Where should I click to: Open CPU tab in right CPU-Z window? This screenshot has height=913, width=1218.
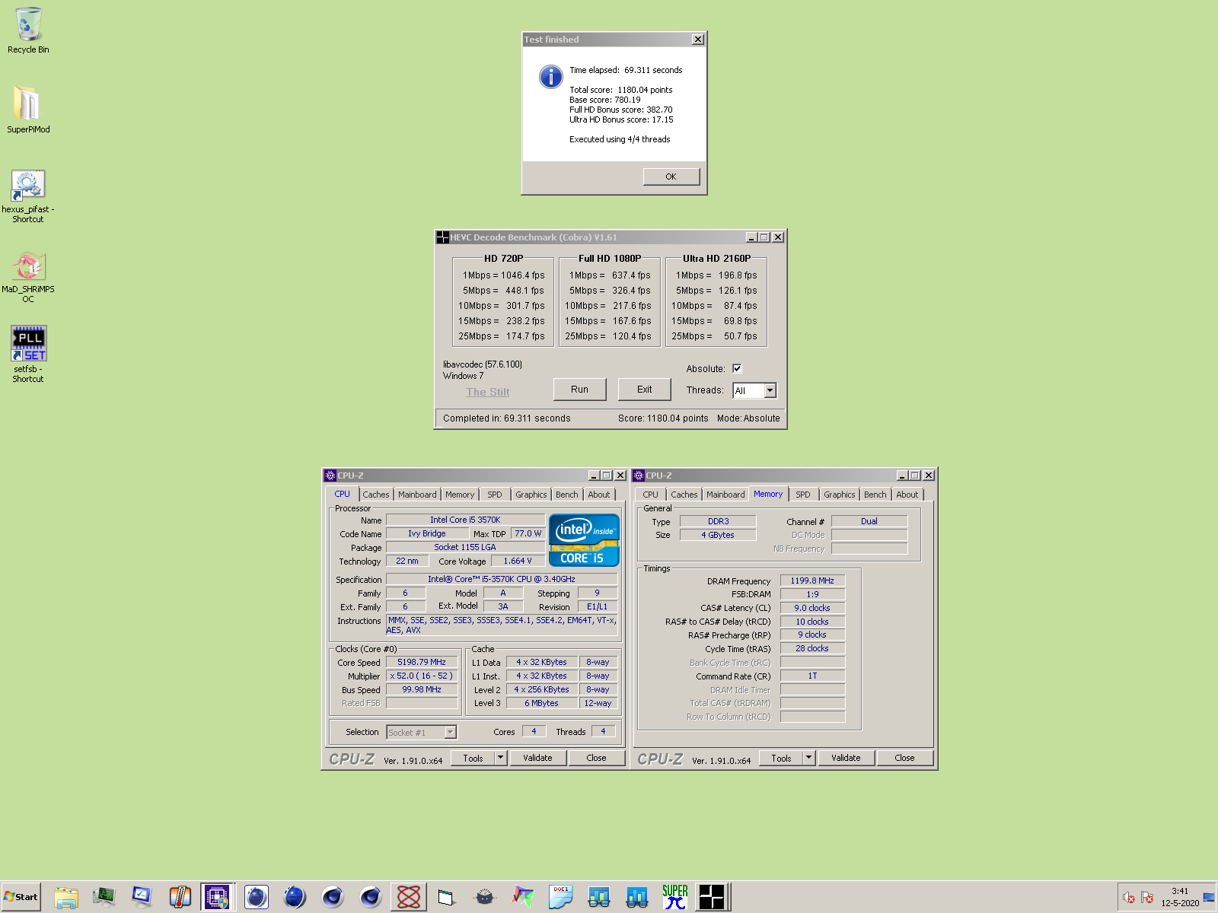pyautogui.click(x=651, y=495)
